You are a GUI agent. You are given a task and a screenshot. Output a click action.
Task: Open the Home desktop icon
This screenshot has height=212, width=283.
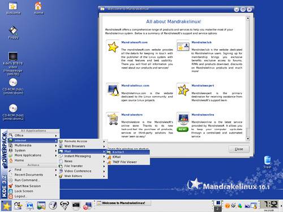38,7
